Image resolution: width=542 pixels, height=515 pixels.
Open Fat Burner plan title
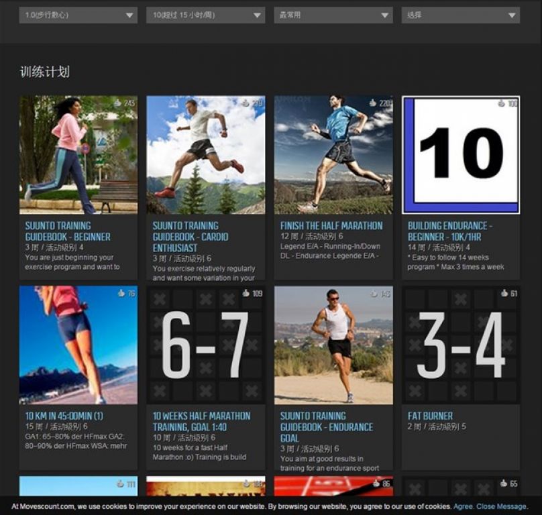tap(430, 416)
